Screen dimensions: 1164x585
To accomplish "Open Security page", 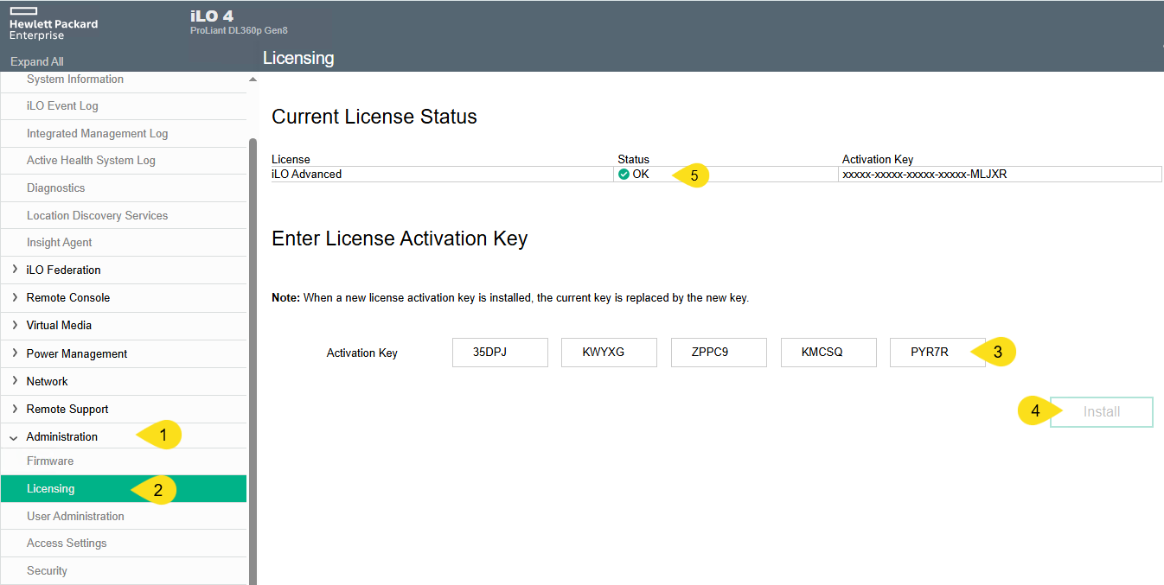I will pos(47,571).
